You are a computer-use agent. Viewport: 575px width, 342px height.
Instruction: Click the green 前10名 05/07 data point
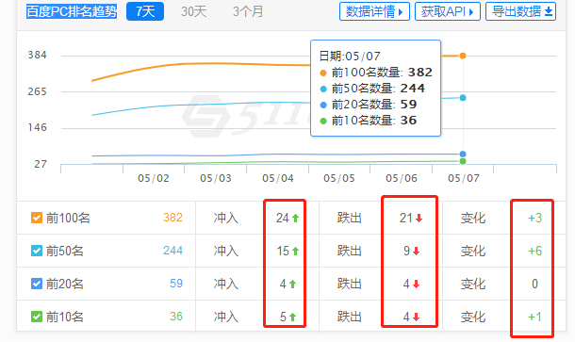click(463, 161)
